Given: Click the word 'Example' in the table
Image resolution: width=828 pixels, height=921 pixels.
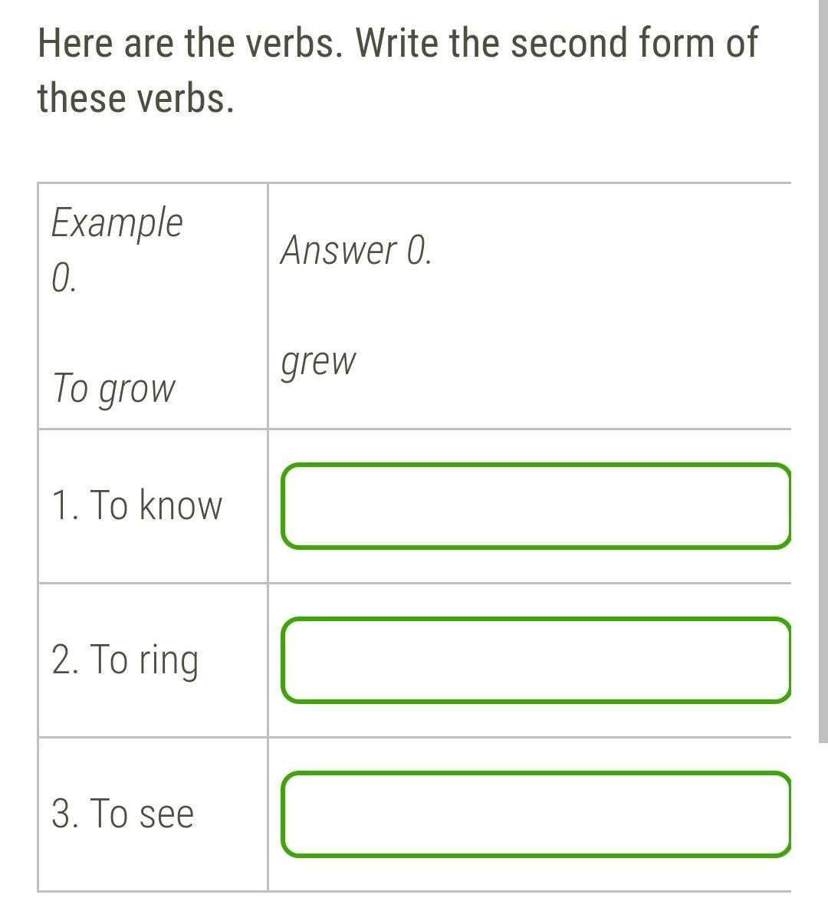Looking at the screenshot, I should point(117,223).
